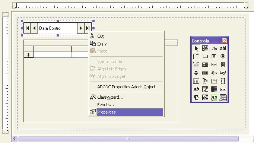
Task: Choose the Group Box tool
Action: (196, 56)
